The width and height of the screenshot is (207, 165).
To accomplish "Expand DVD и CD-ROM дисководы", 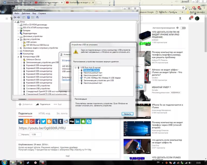I will [x=18, y=25].
